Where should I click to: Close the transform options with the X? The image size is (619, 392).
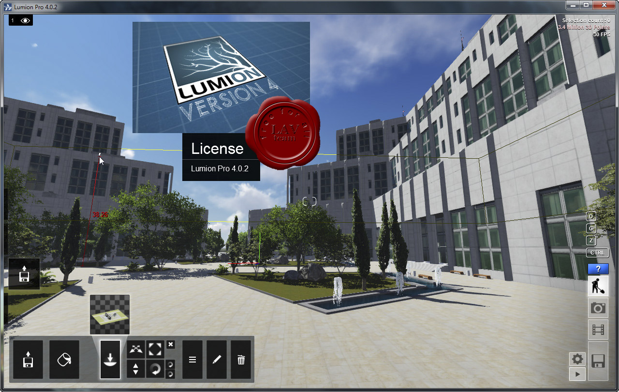[x=171, y=345]
